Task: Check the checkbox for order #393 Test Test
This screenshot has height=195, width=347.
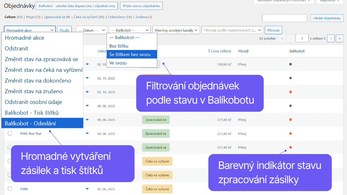Action: (x=9, y=133)
